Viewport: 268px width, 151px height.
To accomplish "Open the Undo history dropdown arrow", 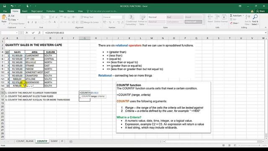I will click(x=15, y=6).
